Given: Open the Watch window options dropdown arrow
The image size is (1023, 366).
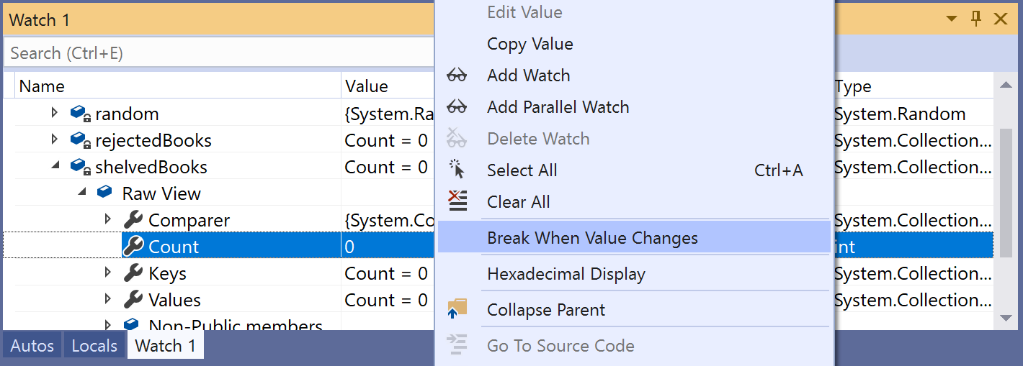Looking at the screenshot, I should 952,19.
